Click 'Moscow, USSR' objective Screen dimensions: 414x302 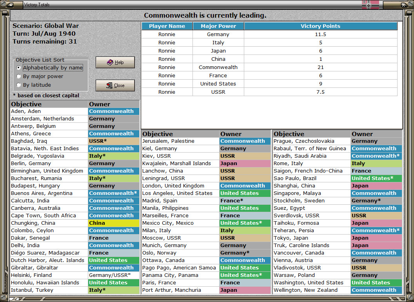click(180, 238)
